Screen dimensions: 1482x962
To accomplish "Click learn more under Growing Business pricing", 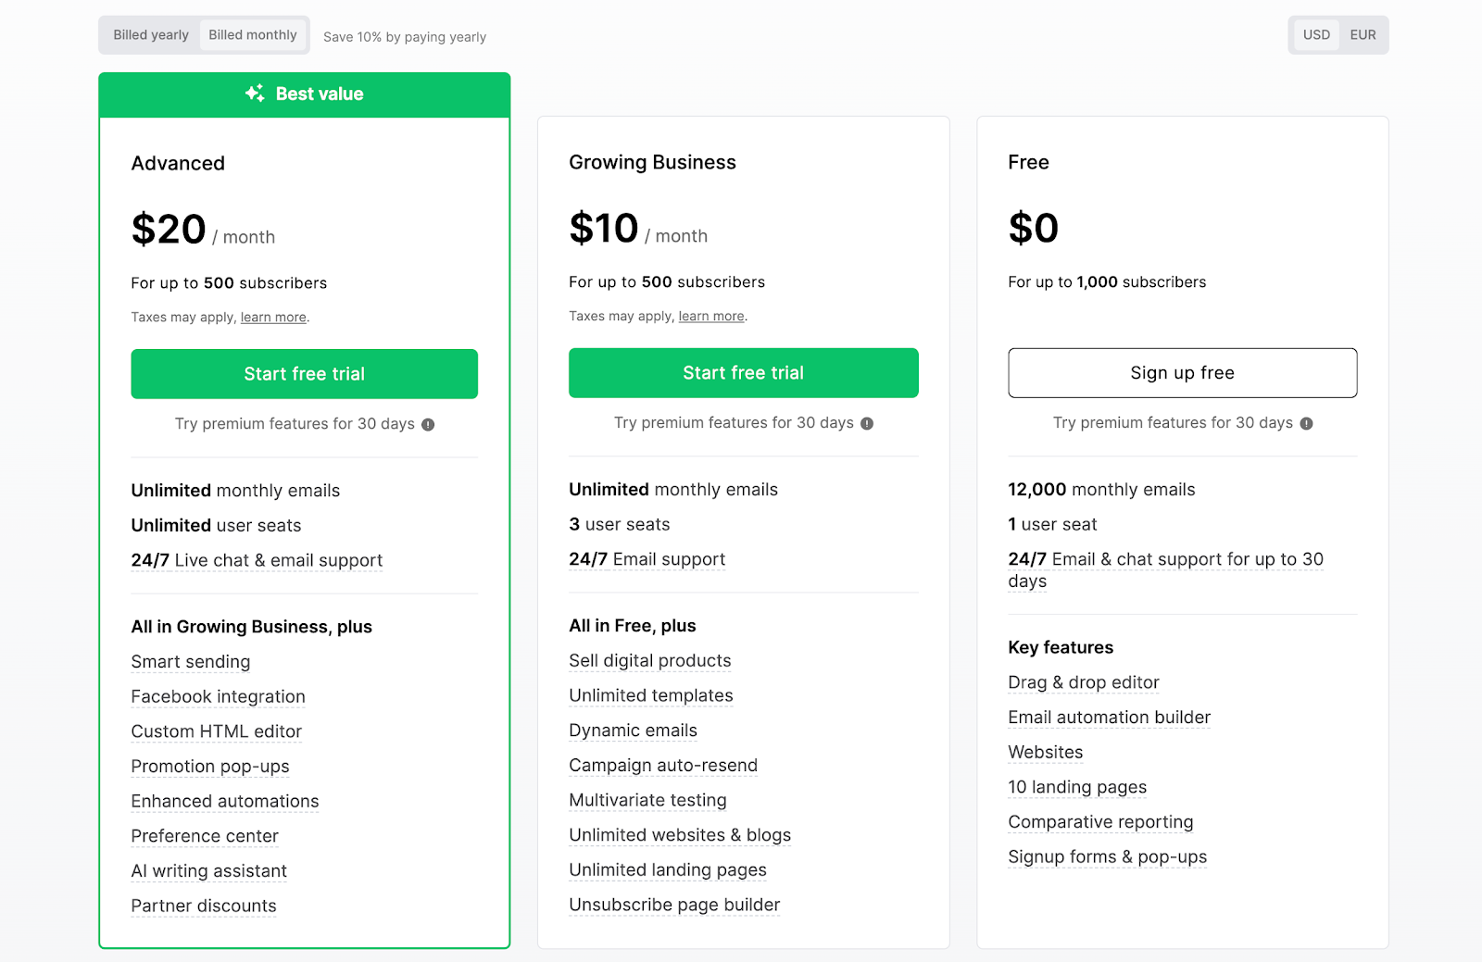I will coord(710,316).
